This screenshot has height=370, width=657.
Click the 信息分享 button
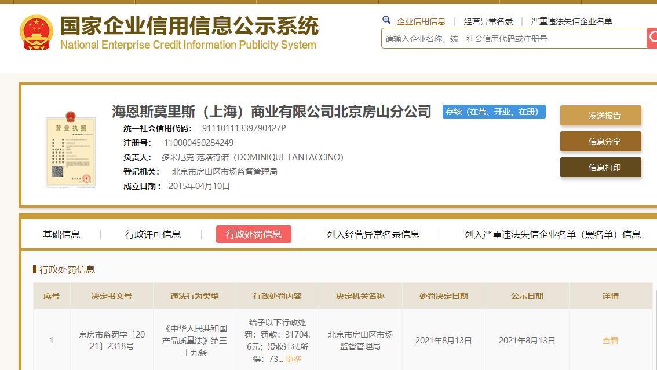click(600, 141)
